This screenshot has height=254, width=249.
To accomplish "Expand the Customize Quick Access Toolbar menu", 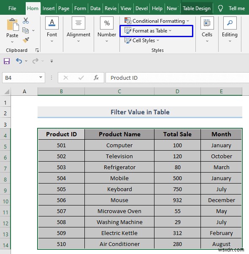I will click(51, 61).
